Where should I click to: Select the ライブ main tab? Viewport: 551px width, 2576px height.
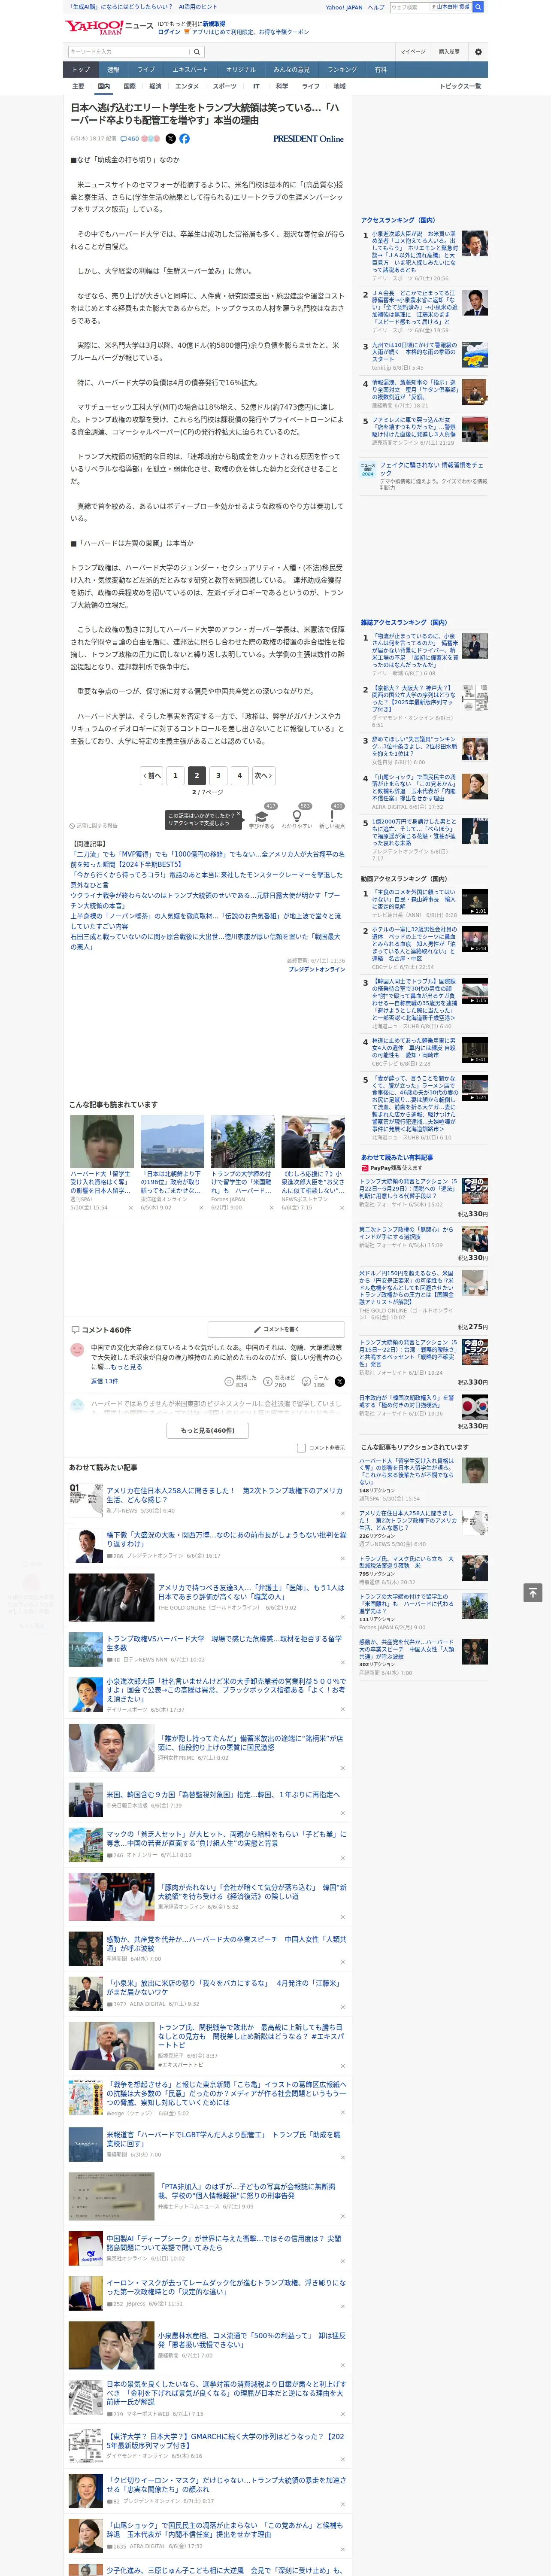[x=146, y=70]
